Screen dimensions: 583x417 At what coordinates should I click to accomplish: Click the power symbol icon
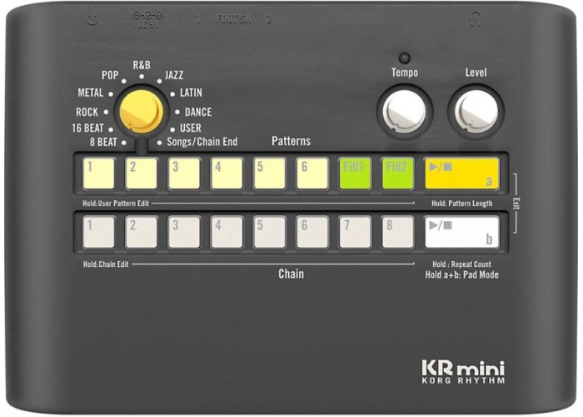point(93,19)
